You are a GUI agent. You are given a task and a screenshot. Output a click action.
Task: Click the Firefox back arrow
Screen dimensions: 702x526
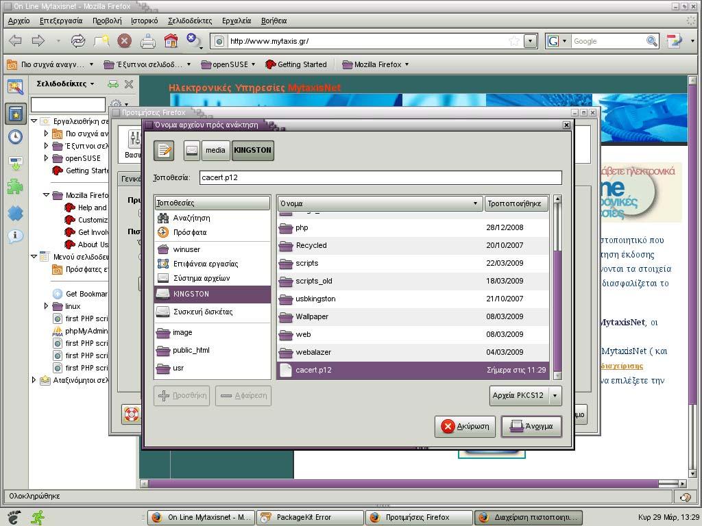point(15,41)
